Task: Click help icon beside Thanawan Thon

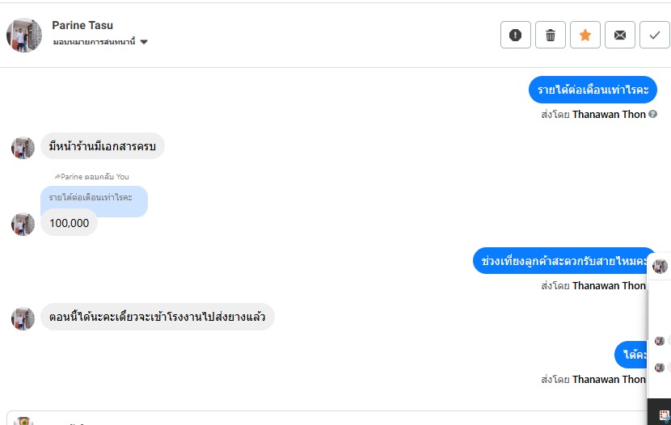Action: click(x=653, y=114)
